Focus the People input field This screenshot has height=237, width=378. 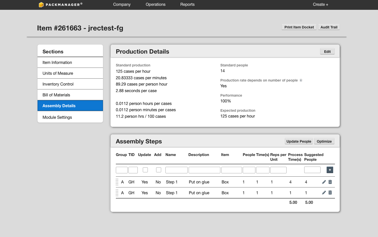249,170
